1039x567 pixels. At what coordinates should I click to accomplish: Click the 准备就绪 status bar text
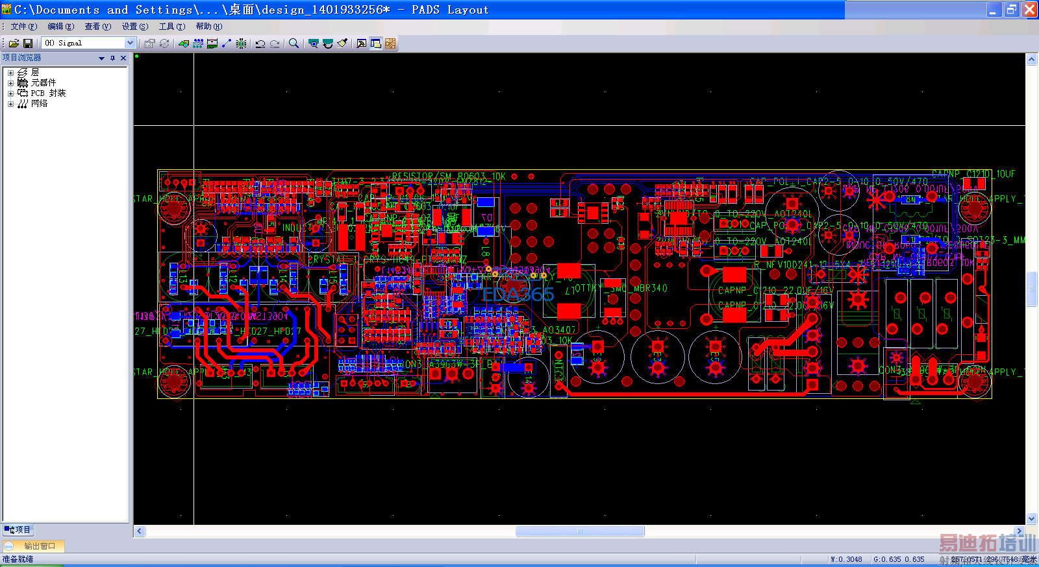pyautogui.click(x=18, y=559)
